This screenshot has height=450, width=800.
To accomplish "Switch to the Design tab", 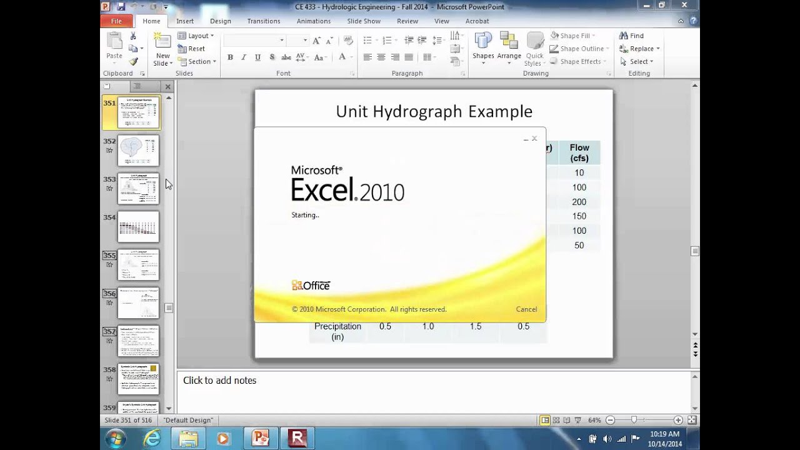I will coord(220,21).
